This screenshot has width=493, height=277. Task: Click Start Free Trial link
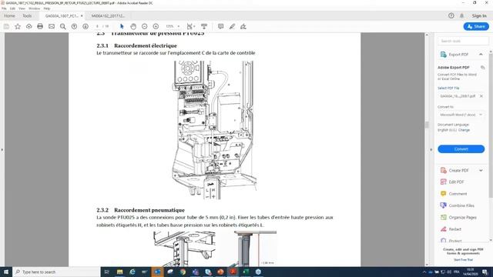click(463, 260)
